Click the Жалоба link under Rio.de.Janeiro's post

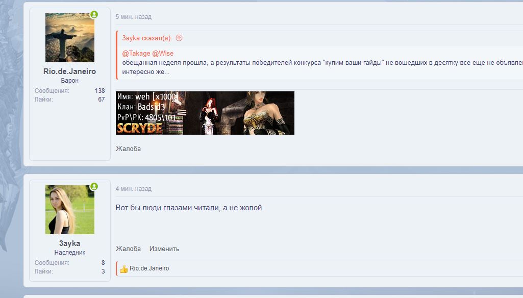click(127, 148)
